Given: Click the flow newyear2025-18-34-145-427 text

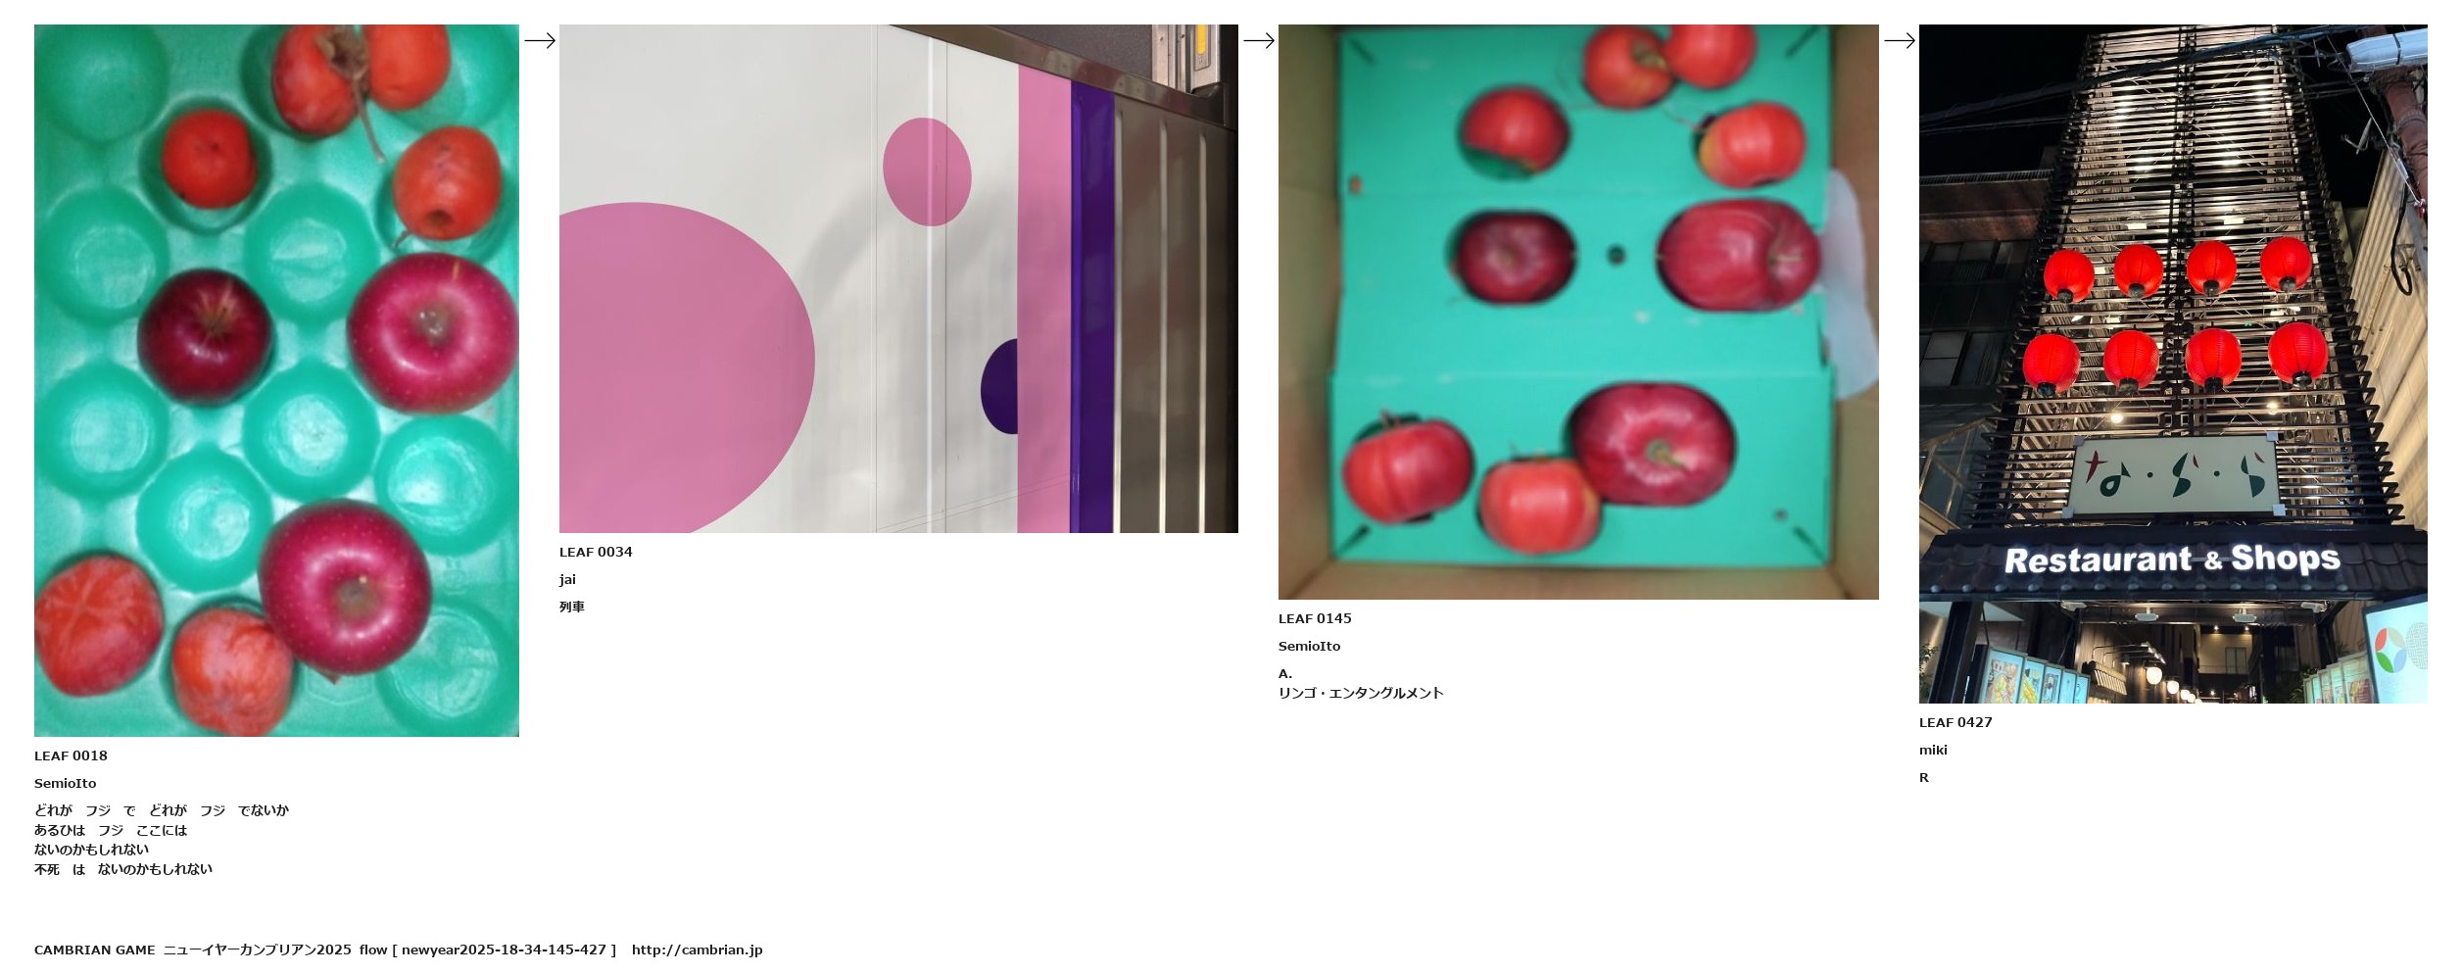Looking at the screenshot, I should pos(488,950).
